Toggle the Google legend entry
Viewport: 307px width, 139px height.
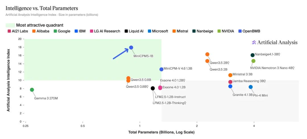click(62, 31)
